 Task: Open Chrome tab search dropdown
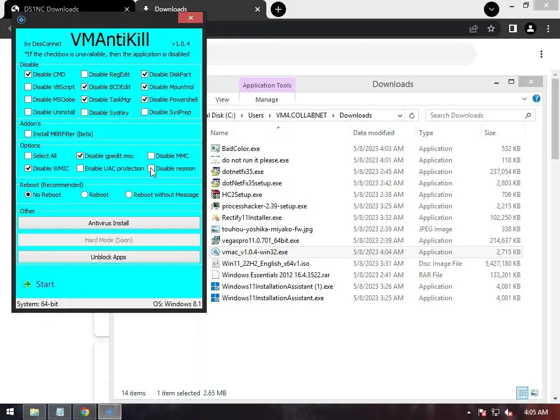(492, 9)
